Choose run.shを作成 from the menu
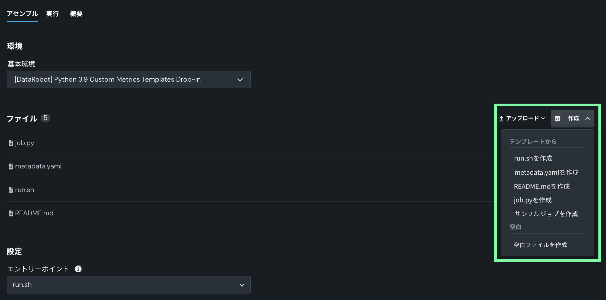This screenshot has height=300, width=606. tap(533, 158)
